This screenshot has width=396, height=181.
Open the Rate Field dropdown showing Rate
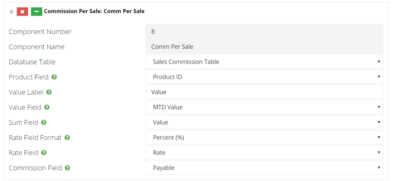pyautogui.click(x=265, y=152)
